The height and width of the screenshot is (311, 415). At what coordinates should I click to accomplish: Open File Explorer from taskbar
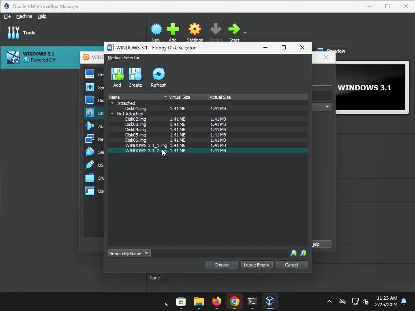(x=199, y=301)
